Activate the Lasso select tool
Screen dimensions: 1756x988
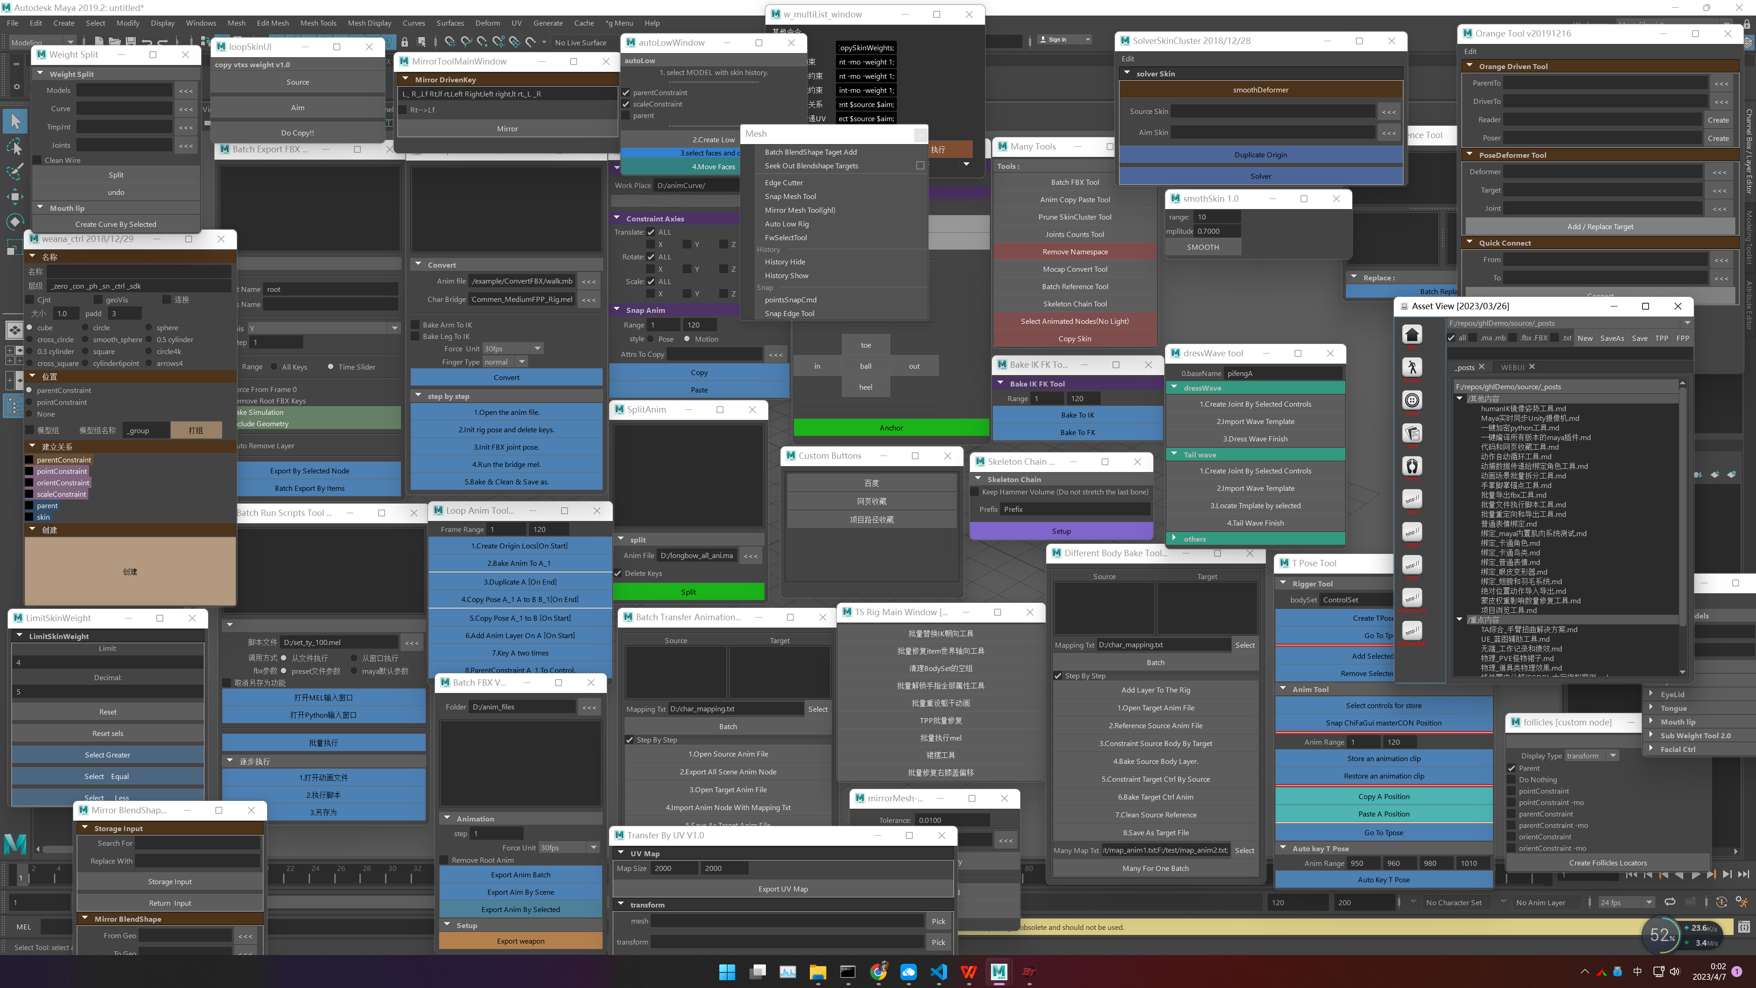15,146
